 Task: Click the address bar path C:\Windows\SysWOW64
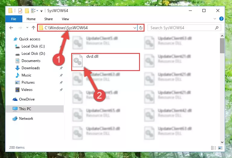pyautogui.click(x=66, y=28)
